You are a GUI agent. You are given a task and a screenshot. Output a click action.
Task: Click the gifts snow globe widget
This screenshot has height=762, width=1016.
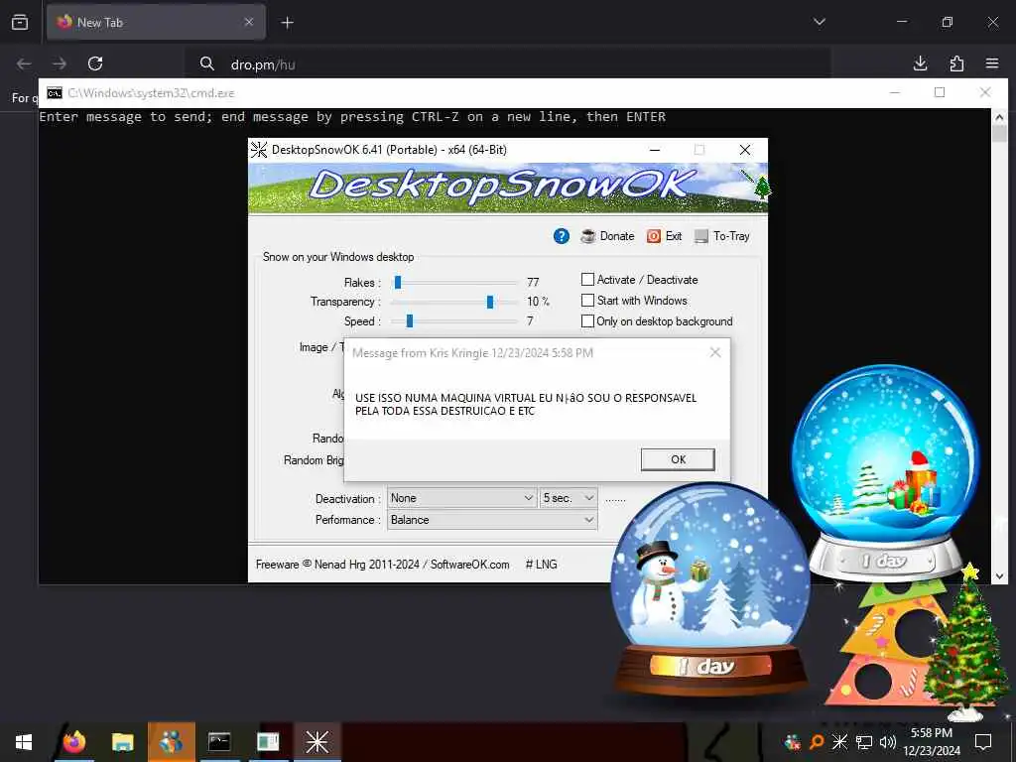click(x=885, y=471)
